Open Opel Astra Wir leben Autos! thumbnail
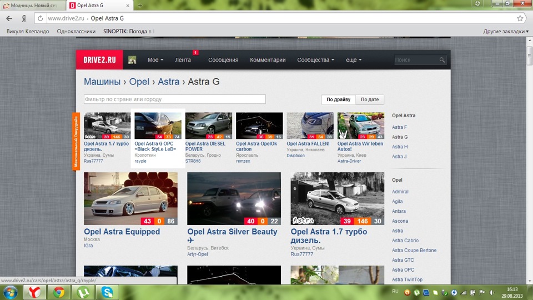Viewport: 533px width, 300px height. pos(361,126)
